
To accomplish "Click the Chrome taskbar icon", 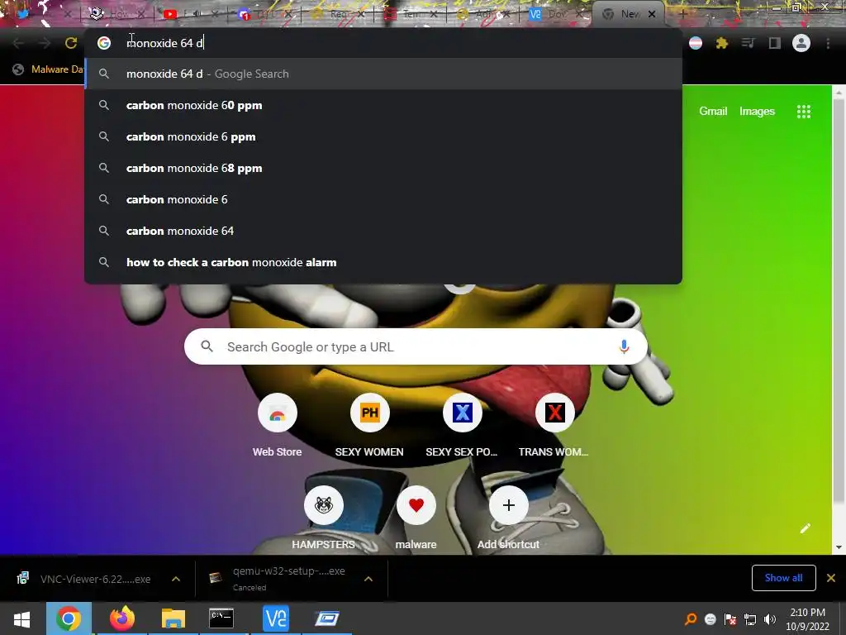I will click(x=69, y=618).
